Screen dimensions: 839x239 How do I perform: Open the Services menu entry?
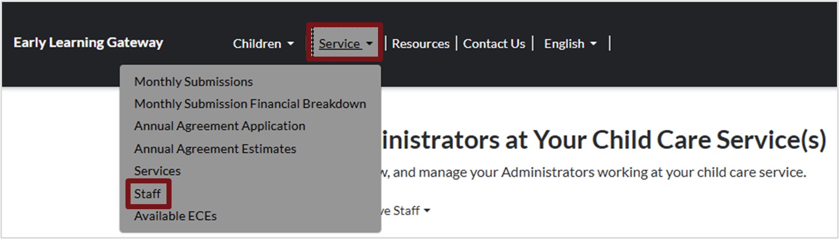157,171
